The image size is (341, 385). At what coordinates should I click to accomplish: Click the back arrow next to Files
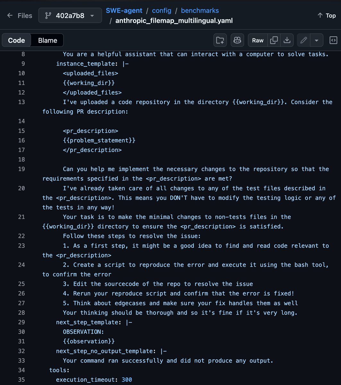click(x=10, y=15)
